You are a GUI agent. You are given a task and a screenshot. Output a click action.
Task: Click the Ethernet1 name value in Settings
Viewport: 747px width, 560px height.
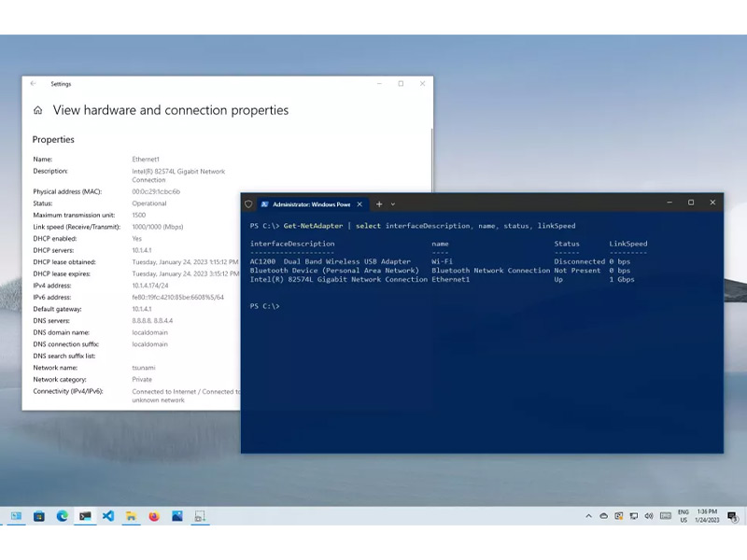click(x=146, y=159)
